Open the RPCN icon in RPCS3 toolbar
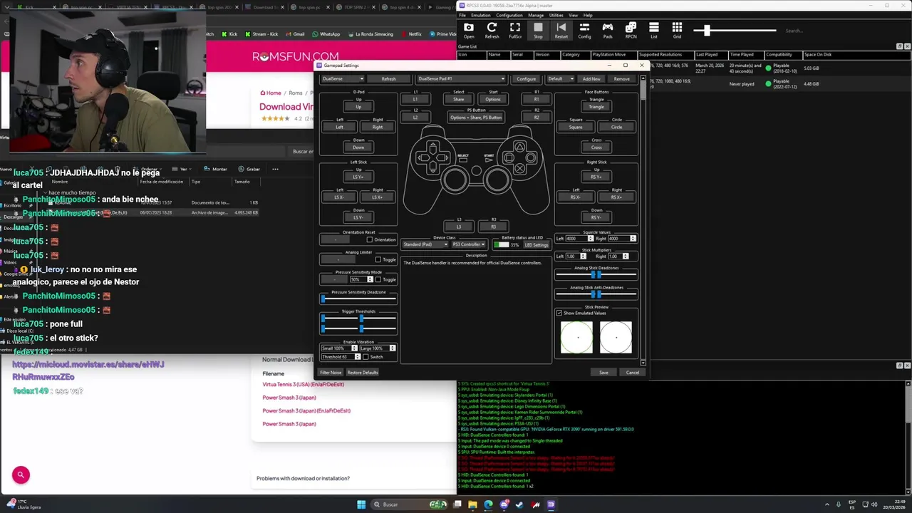 tap(631, 30)
